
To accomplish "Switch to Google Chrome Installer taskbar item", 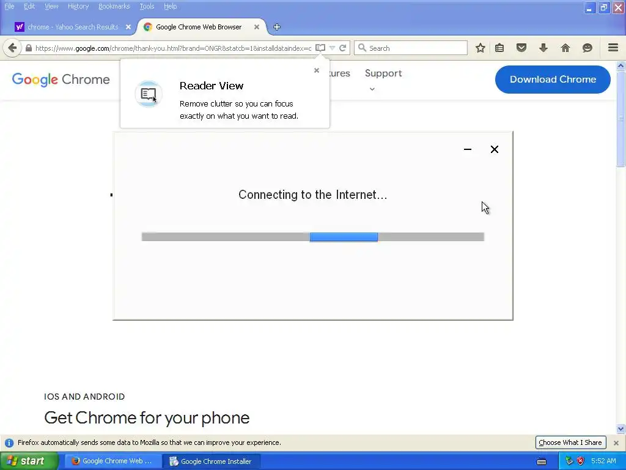I will [x=212, y=461].
